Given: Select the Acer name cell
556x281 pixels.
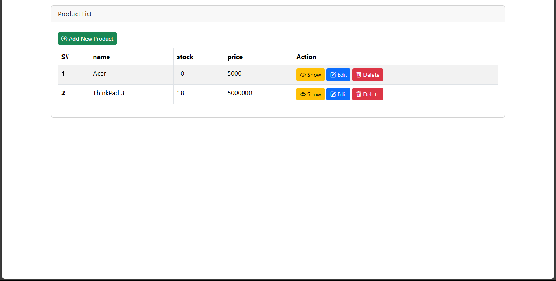Looking at the screenshot, I should pyautogui.click(x=131, y=75).
